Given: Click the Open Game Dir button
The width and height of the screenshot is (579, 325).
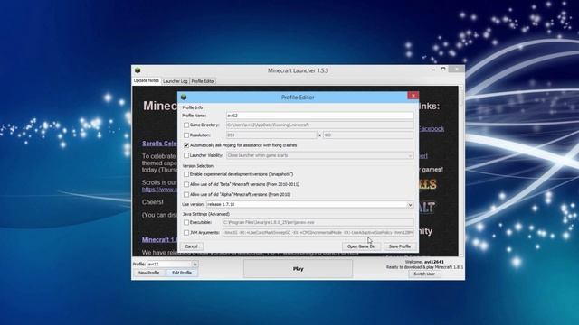Looking at the screenshot, I should point(361,246).
